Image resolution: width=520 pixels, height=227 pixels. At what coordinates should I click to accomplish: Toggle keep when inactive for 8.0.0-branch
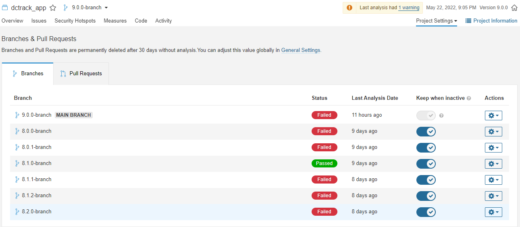click(x=426, y=131)
